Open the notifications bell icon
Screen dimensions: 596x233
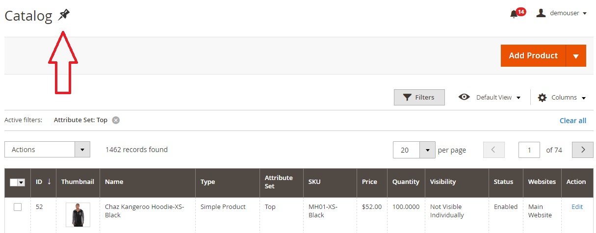point(514,14)
